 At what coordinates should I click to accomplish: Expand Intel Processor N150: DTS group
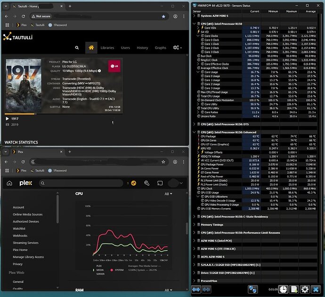[x=194, y=124]
